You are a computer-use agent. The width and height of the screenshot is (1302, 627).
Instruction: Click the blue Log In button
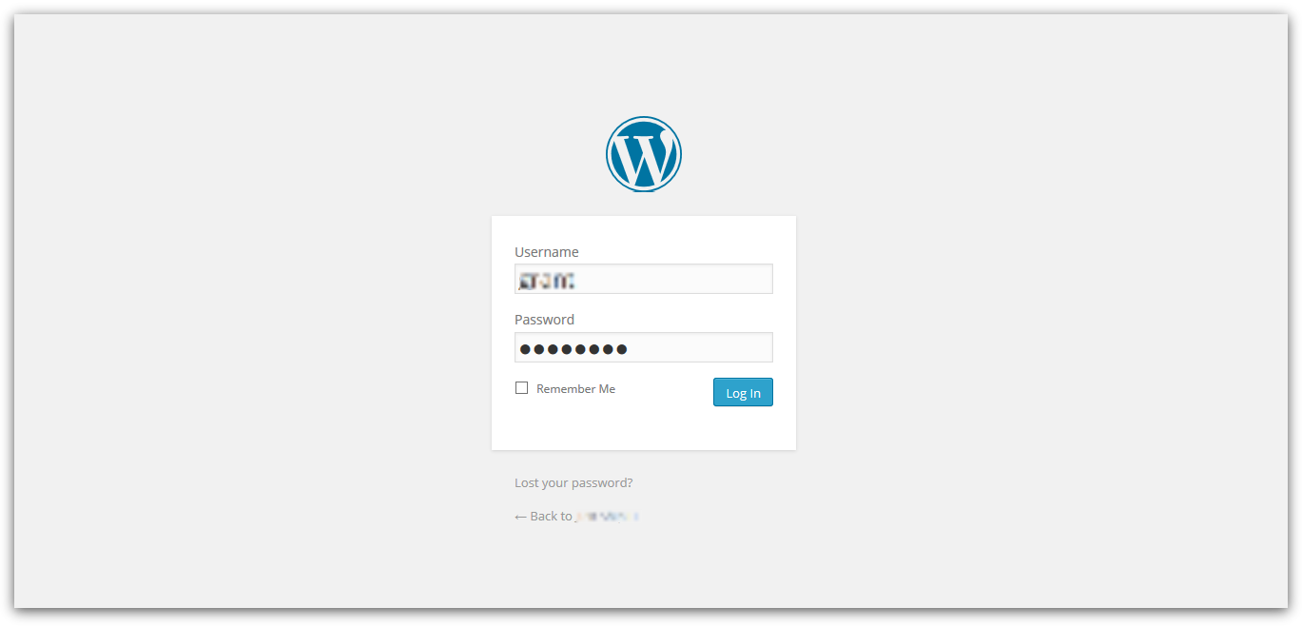point(743,392)
